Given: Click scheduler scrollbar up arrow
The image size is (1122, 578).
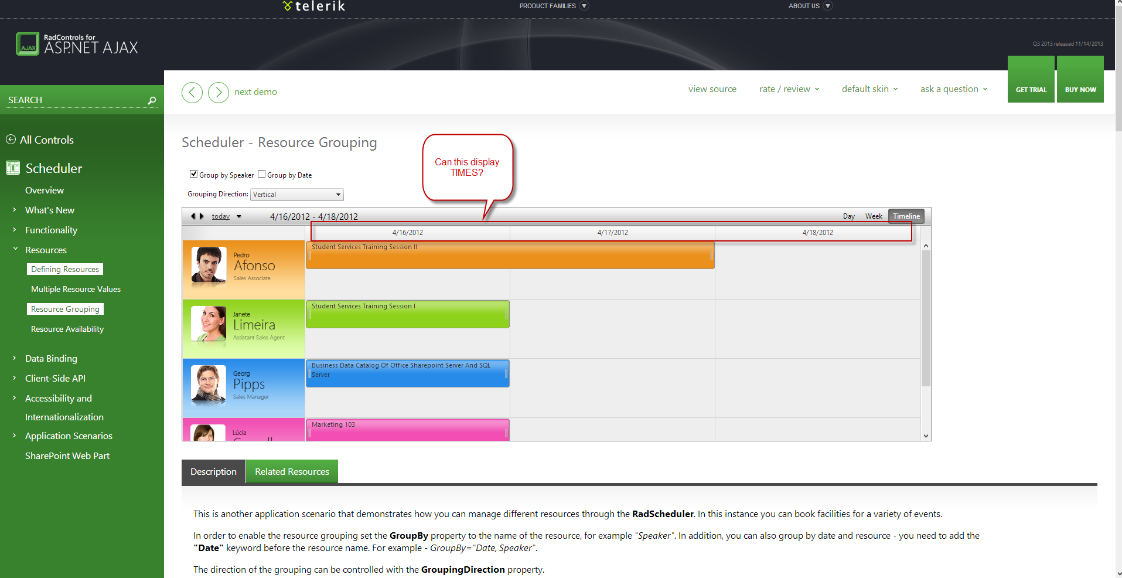Looking at the screenshot, I should [926, 246].
